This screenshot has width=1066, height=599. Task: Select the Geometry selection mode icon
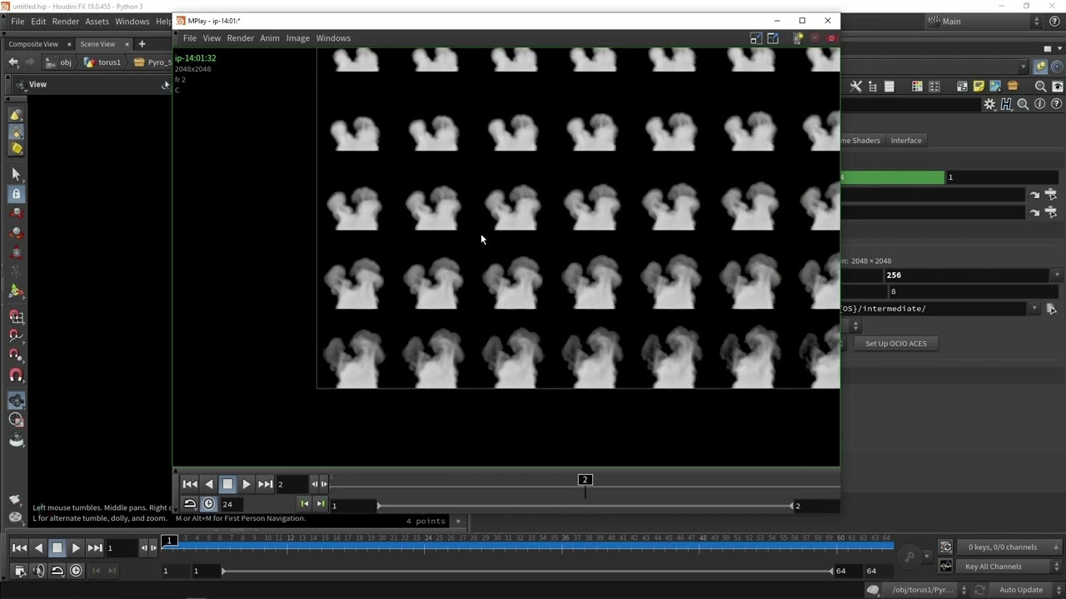pyautogui.click(x=16, y=132)
